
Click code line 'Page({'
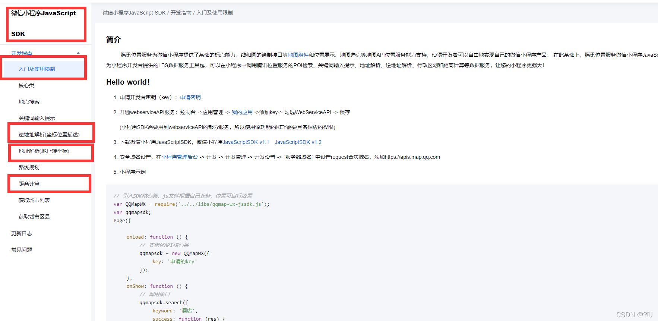click(x=122, y=220)
